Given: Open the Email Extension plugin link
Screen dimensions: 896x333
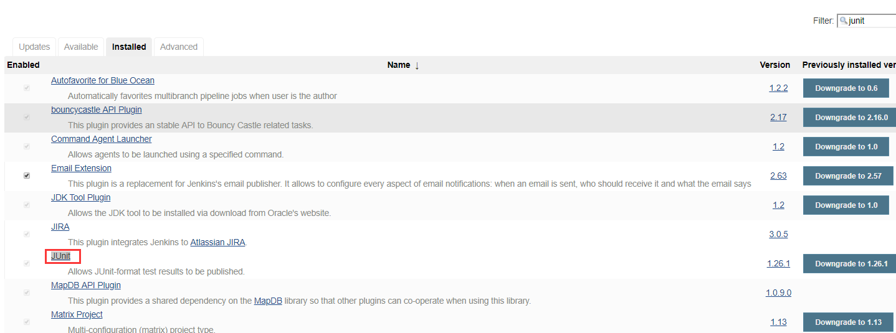Looking at the screenshot, I should tap(81, 168).
